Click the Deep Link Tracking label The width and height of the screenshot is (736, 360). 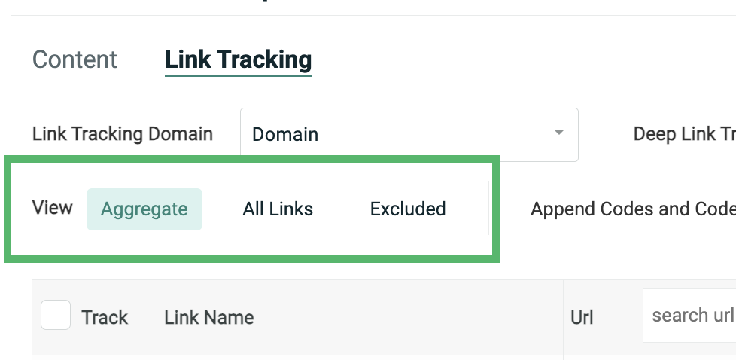point(683,134)
